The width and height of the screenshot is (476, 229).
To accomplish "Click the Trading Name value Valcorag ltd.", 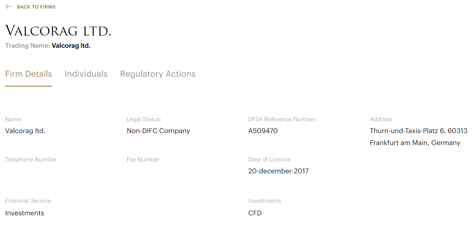I will (71, 46).
